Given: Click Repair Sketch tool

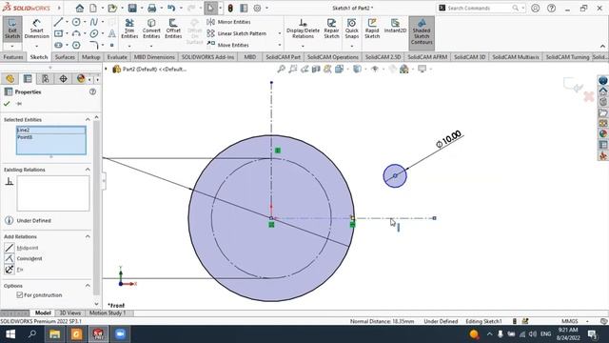Looking at the screenshot, I should pyautogui.click(x=331, y=29).
